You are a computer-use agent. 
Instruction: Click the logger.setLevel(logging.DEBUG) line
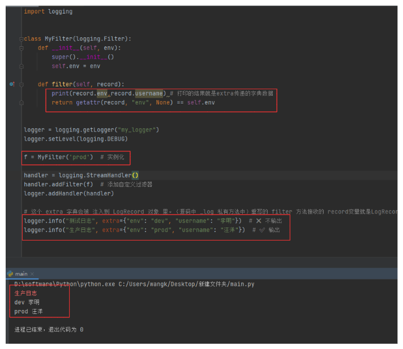(75, 139)
